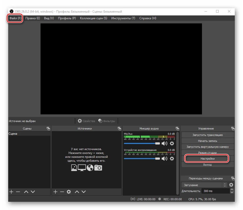Viewport: 243px width, 210px height.
Task: Open transition properties gear icon
Action: point(231,185)
